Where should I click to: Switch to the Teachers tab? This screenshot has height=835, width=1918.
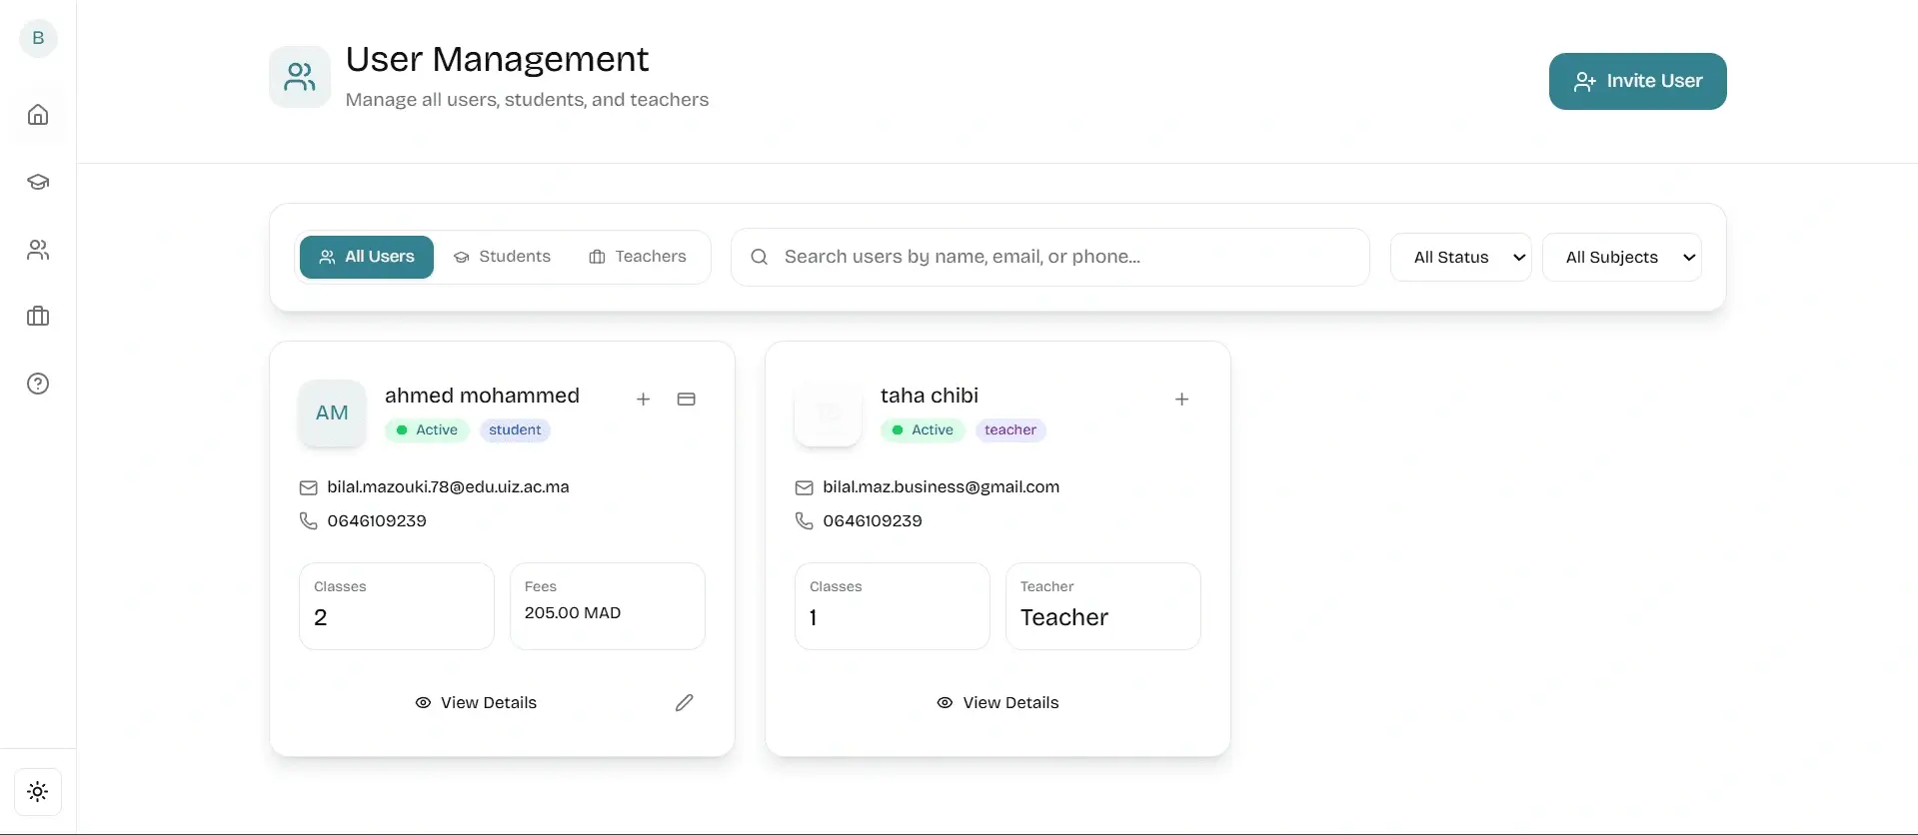tap(638, 258)
